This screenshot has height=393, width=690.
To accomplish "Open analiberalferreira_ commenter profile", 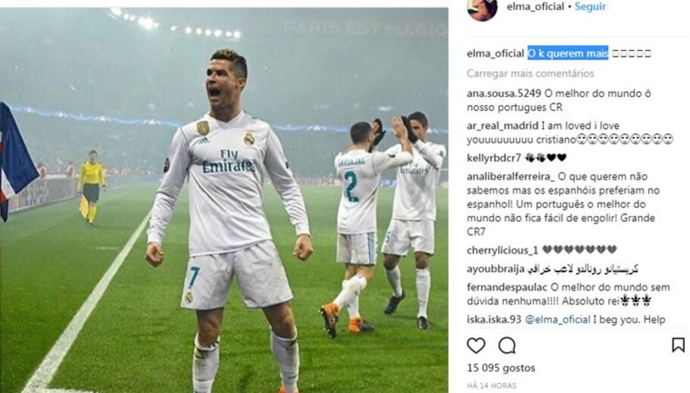I will click(510, 176).
